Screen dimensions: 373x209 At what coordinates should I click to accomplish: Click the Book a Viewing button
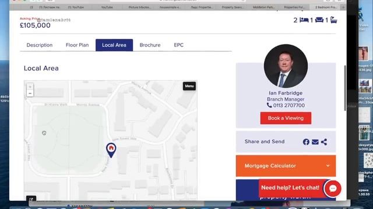286,118
